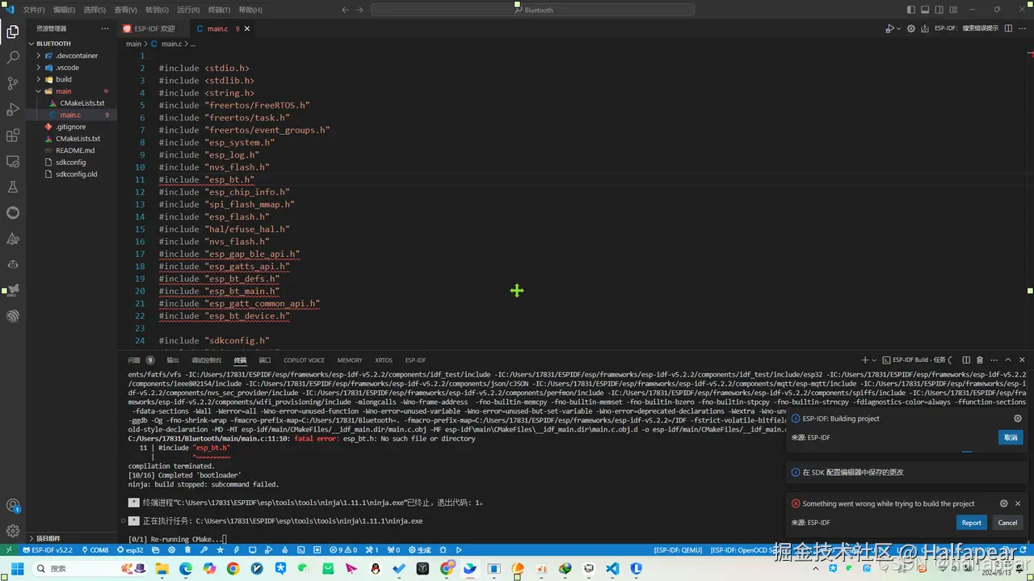Select the COM8 port in status bar
This screenshot has height=581, width=1034.
pos(95,549)
